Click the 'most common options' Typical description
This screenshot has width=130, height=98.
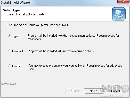click(x=74, y=37)
